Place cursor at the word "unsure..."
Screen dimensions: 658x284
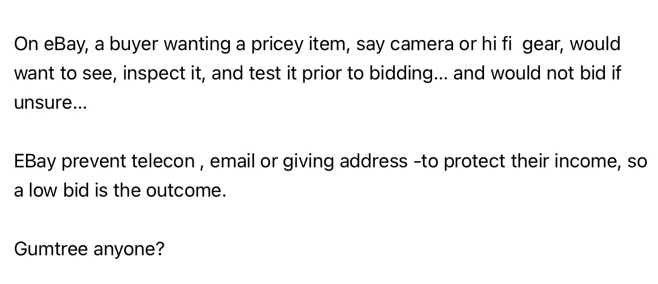[x=50, y=103]
